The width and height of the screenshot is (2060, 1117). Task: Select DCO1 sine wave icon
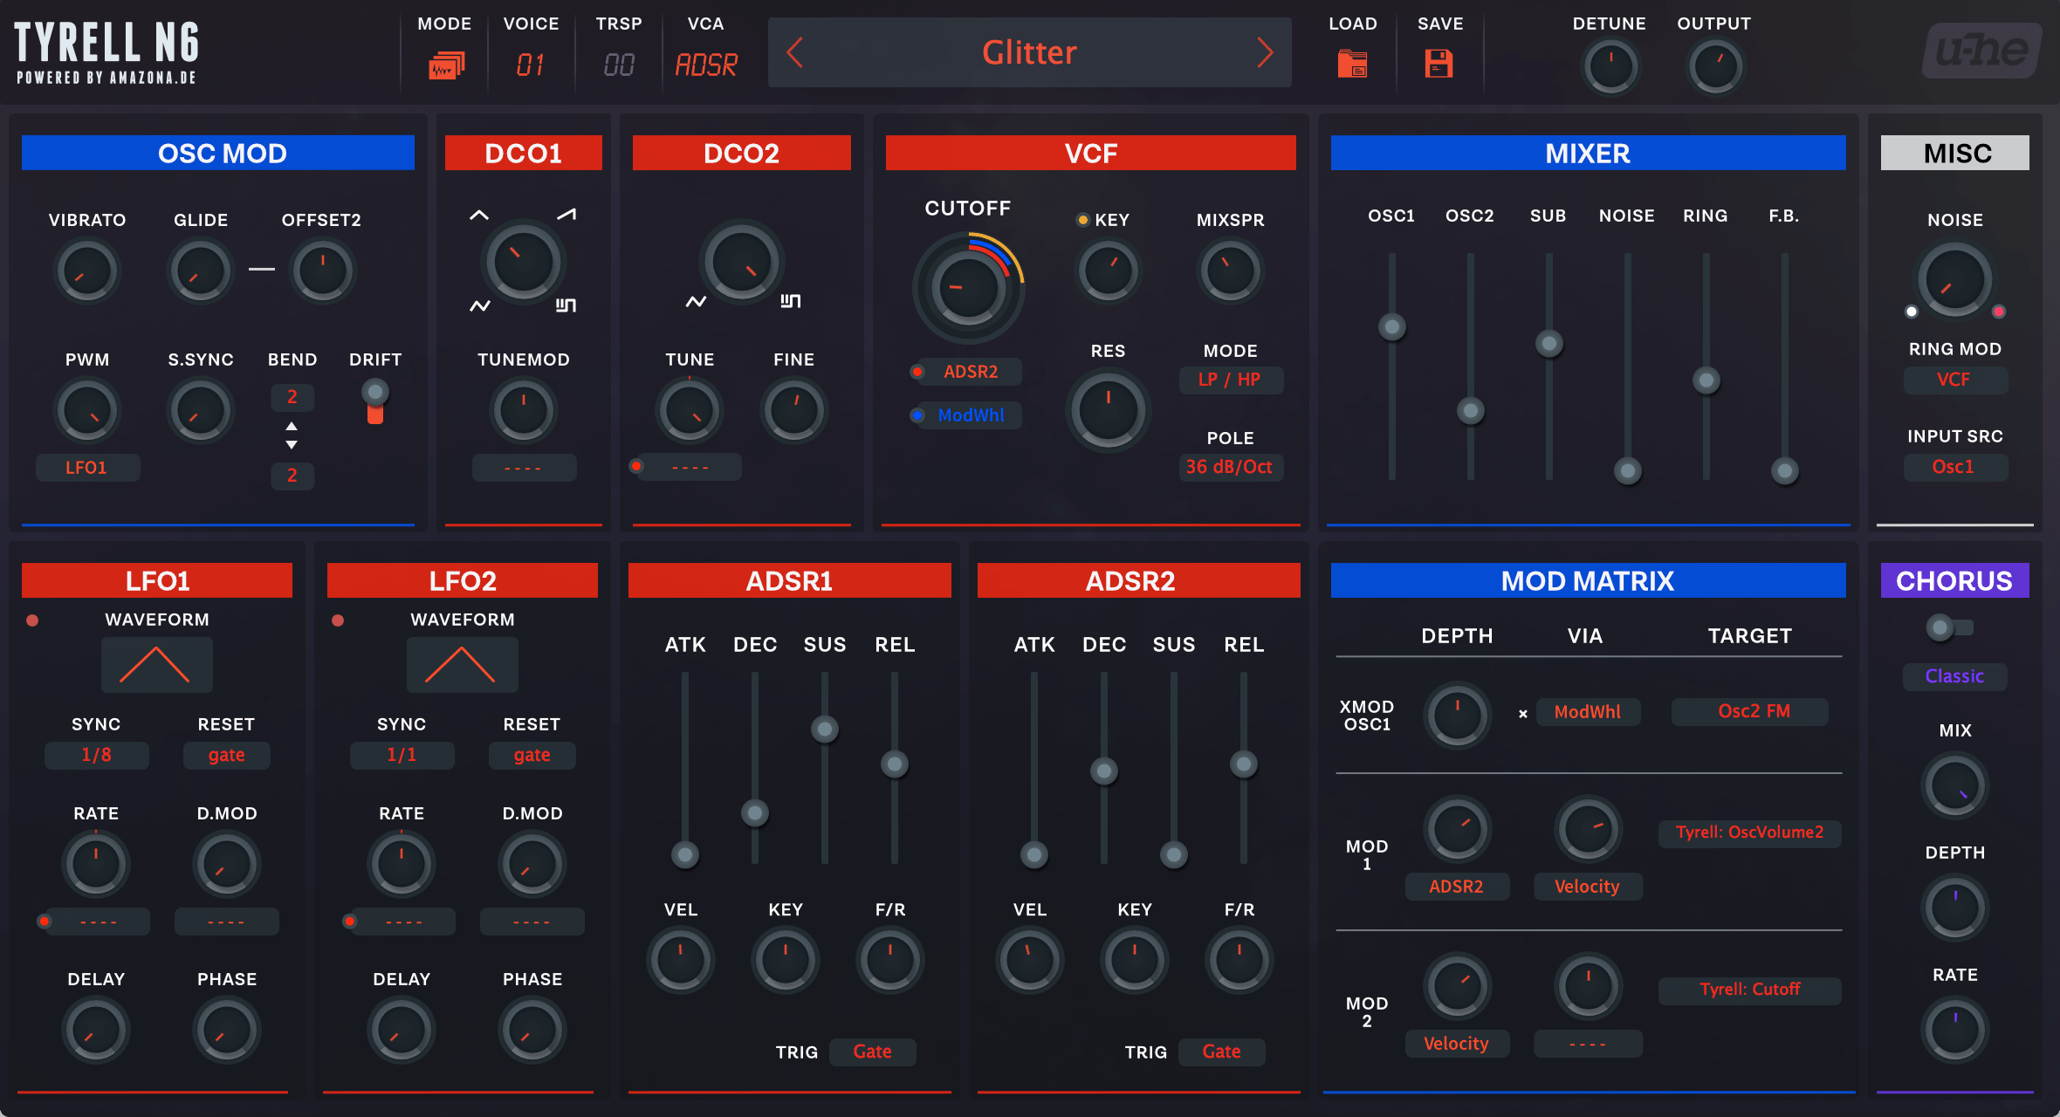pyautogui.click(x=480, y=305)
